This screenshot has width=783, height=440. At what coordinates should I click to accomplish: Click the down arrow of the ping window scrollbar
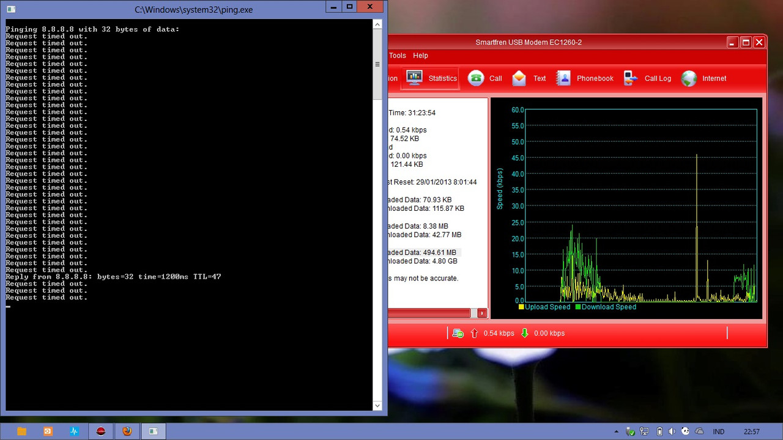coord(377,406)
